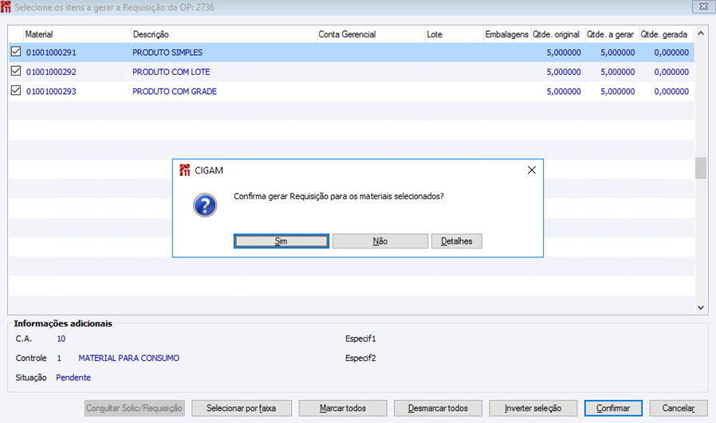Click the vertical scrollbar thumb
The height and width of the screenshot is (423, 716).
(x=701, y=168)
